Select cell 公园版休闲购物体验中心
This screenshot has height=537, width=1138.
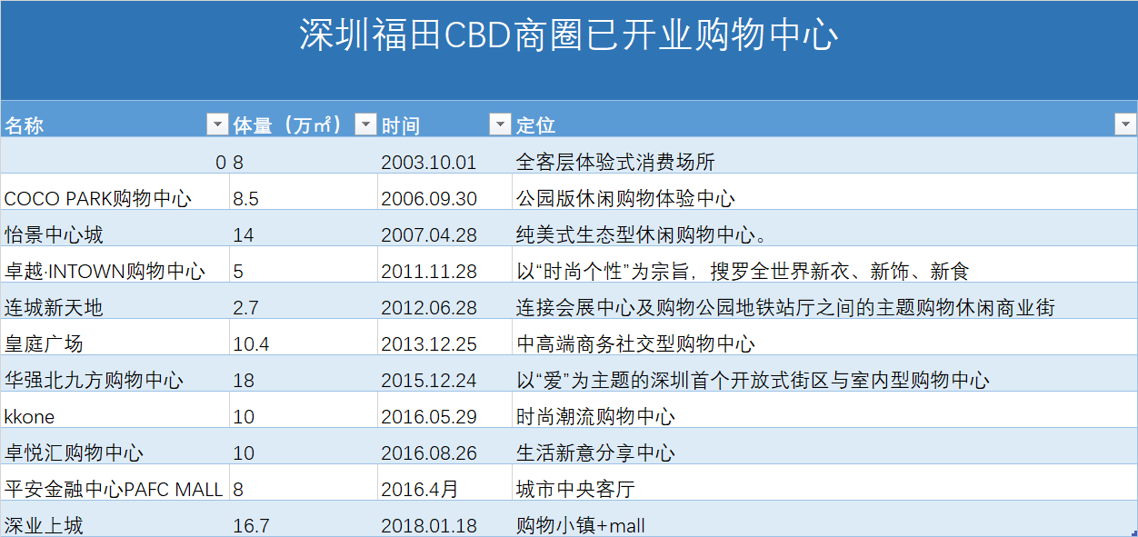[x=824, y=192]
